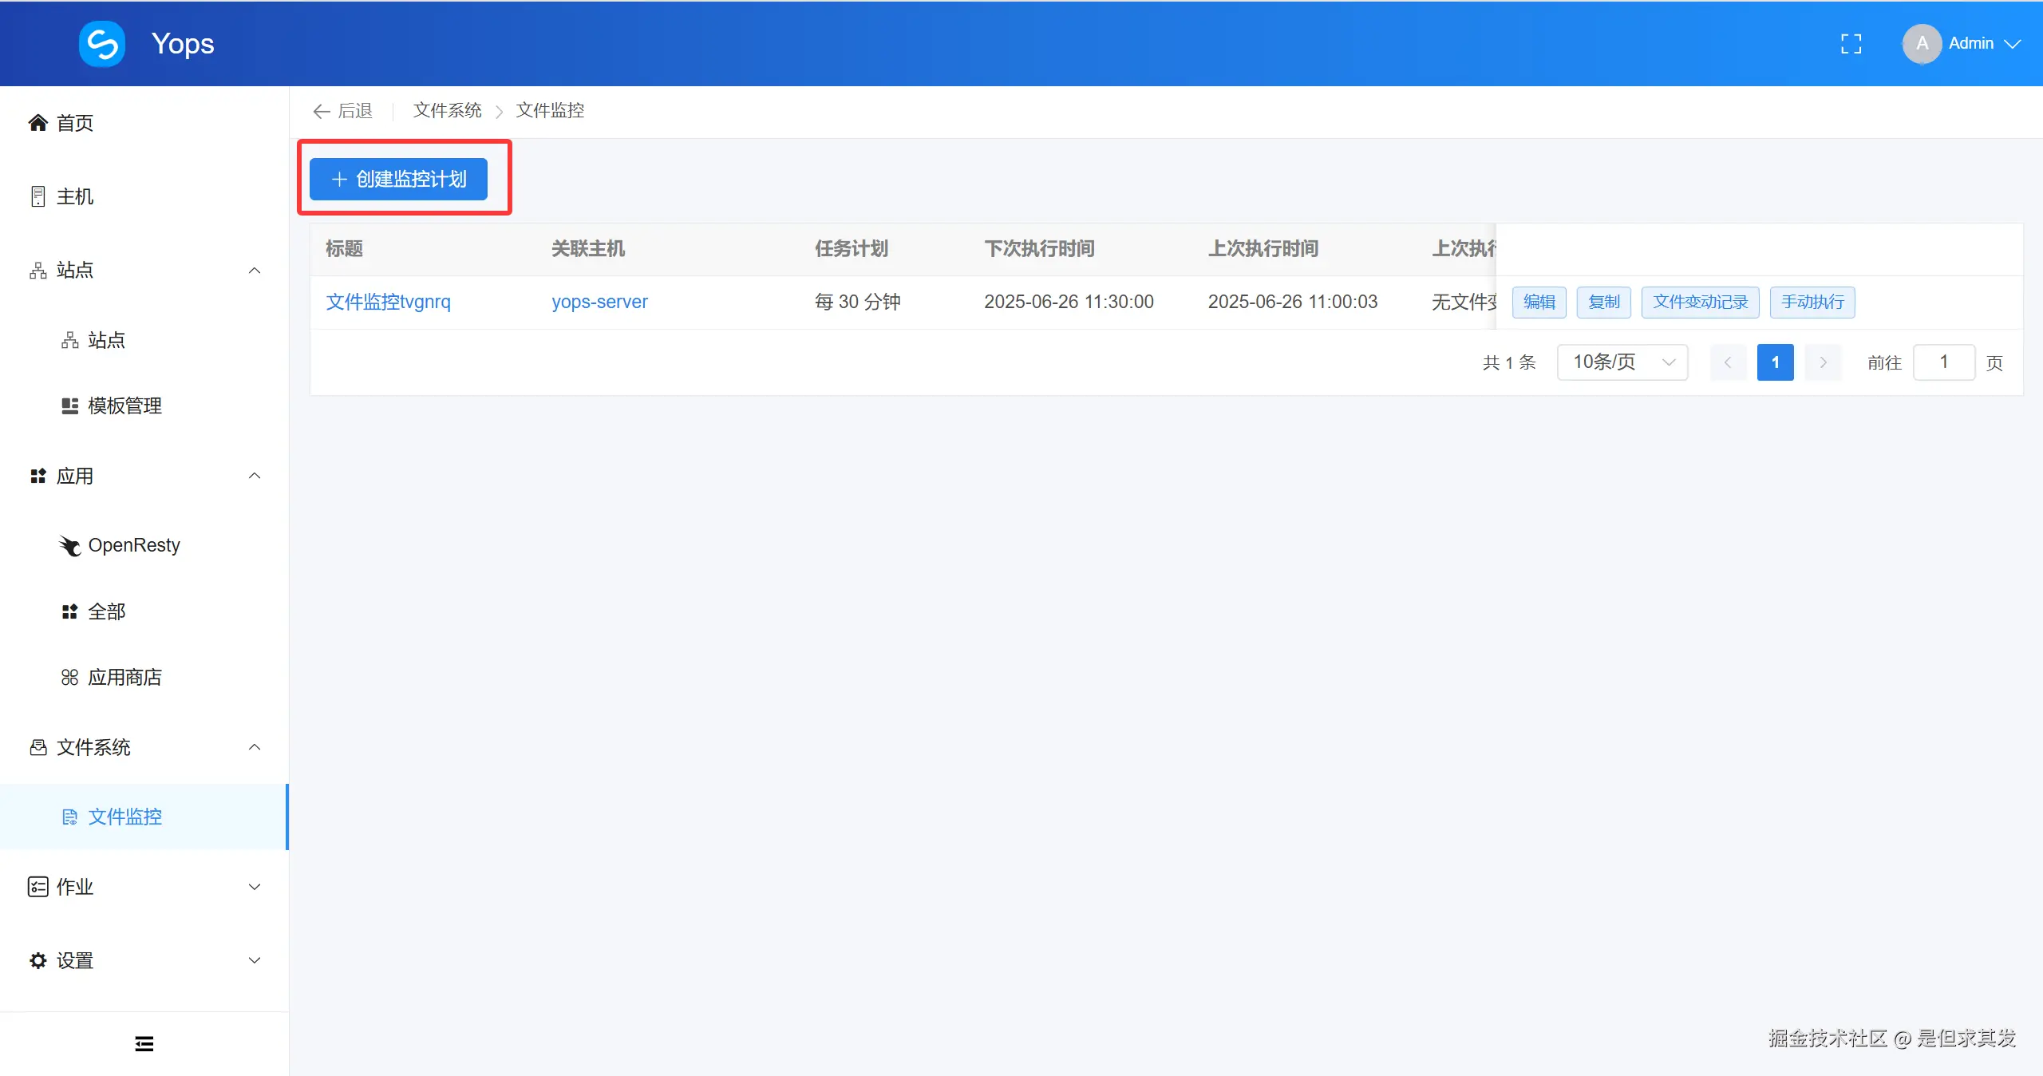Click the fullscreen icon in top bar
The image size is (2043, 1076).
coord(1851,43)
